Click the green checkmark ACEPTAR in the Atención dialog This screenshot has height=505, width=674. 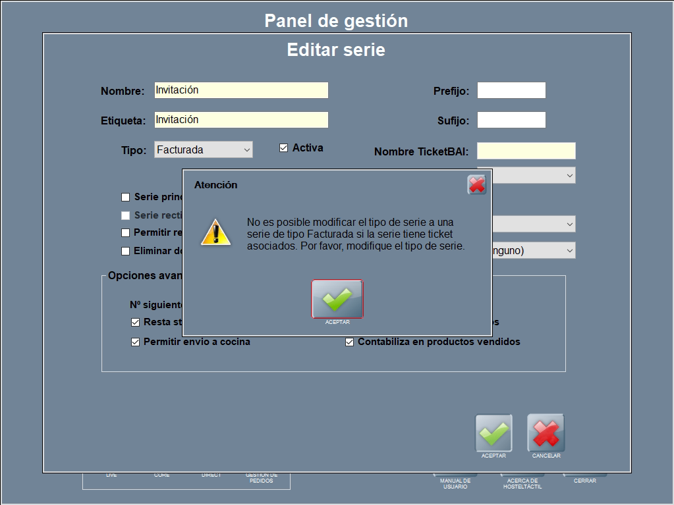[x=337, y=299]
